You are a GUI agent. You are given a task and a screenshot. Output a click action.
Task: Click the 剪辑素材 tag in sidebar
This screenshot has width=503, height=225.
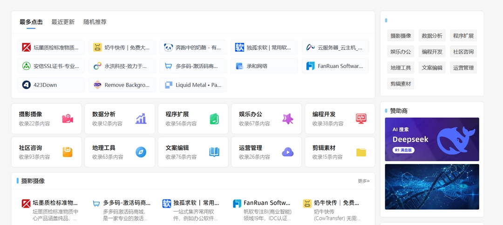pos(401,84)
